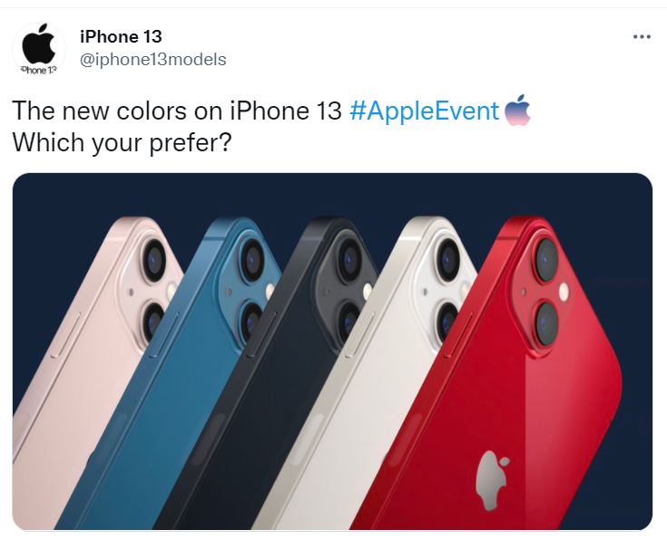Click the top camera lens of the pink iPhone
Viewport: 667px width, 540px height.
155,258
